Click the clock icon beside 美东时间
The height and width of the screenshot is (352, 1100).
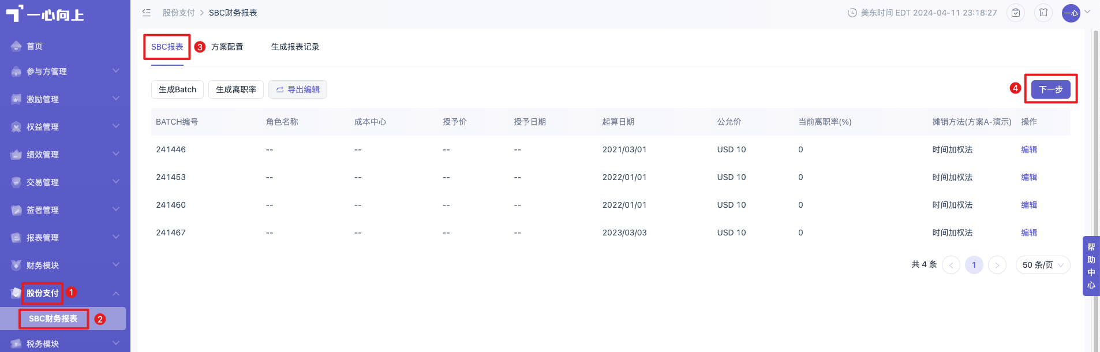pyautogui.click(x=852, y=13)
